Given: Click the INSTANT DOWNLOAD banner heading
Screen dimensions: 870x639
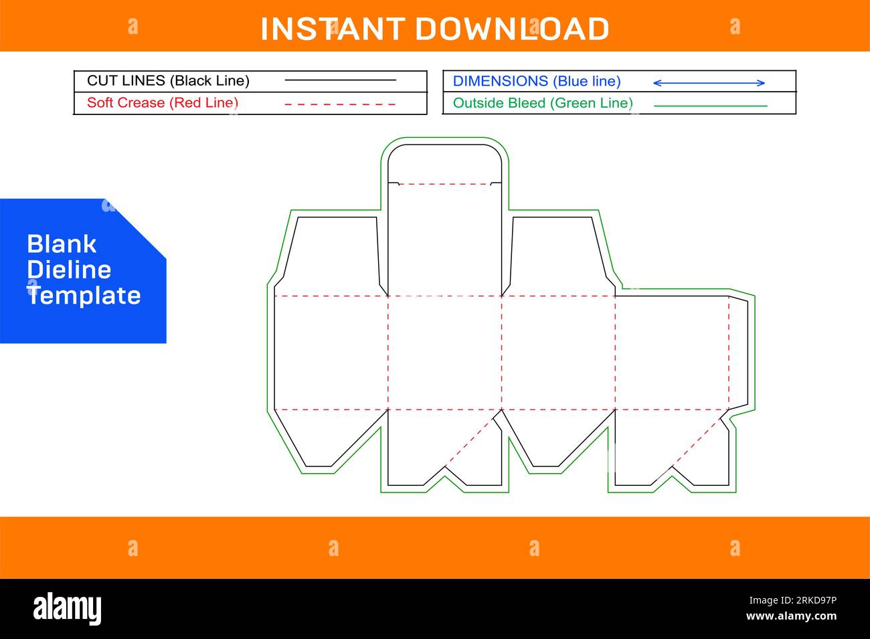Looking at the screenshot, I should click(434, 29).
